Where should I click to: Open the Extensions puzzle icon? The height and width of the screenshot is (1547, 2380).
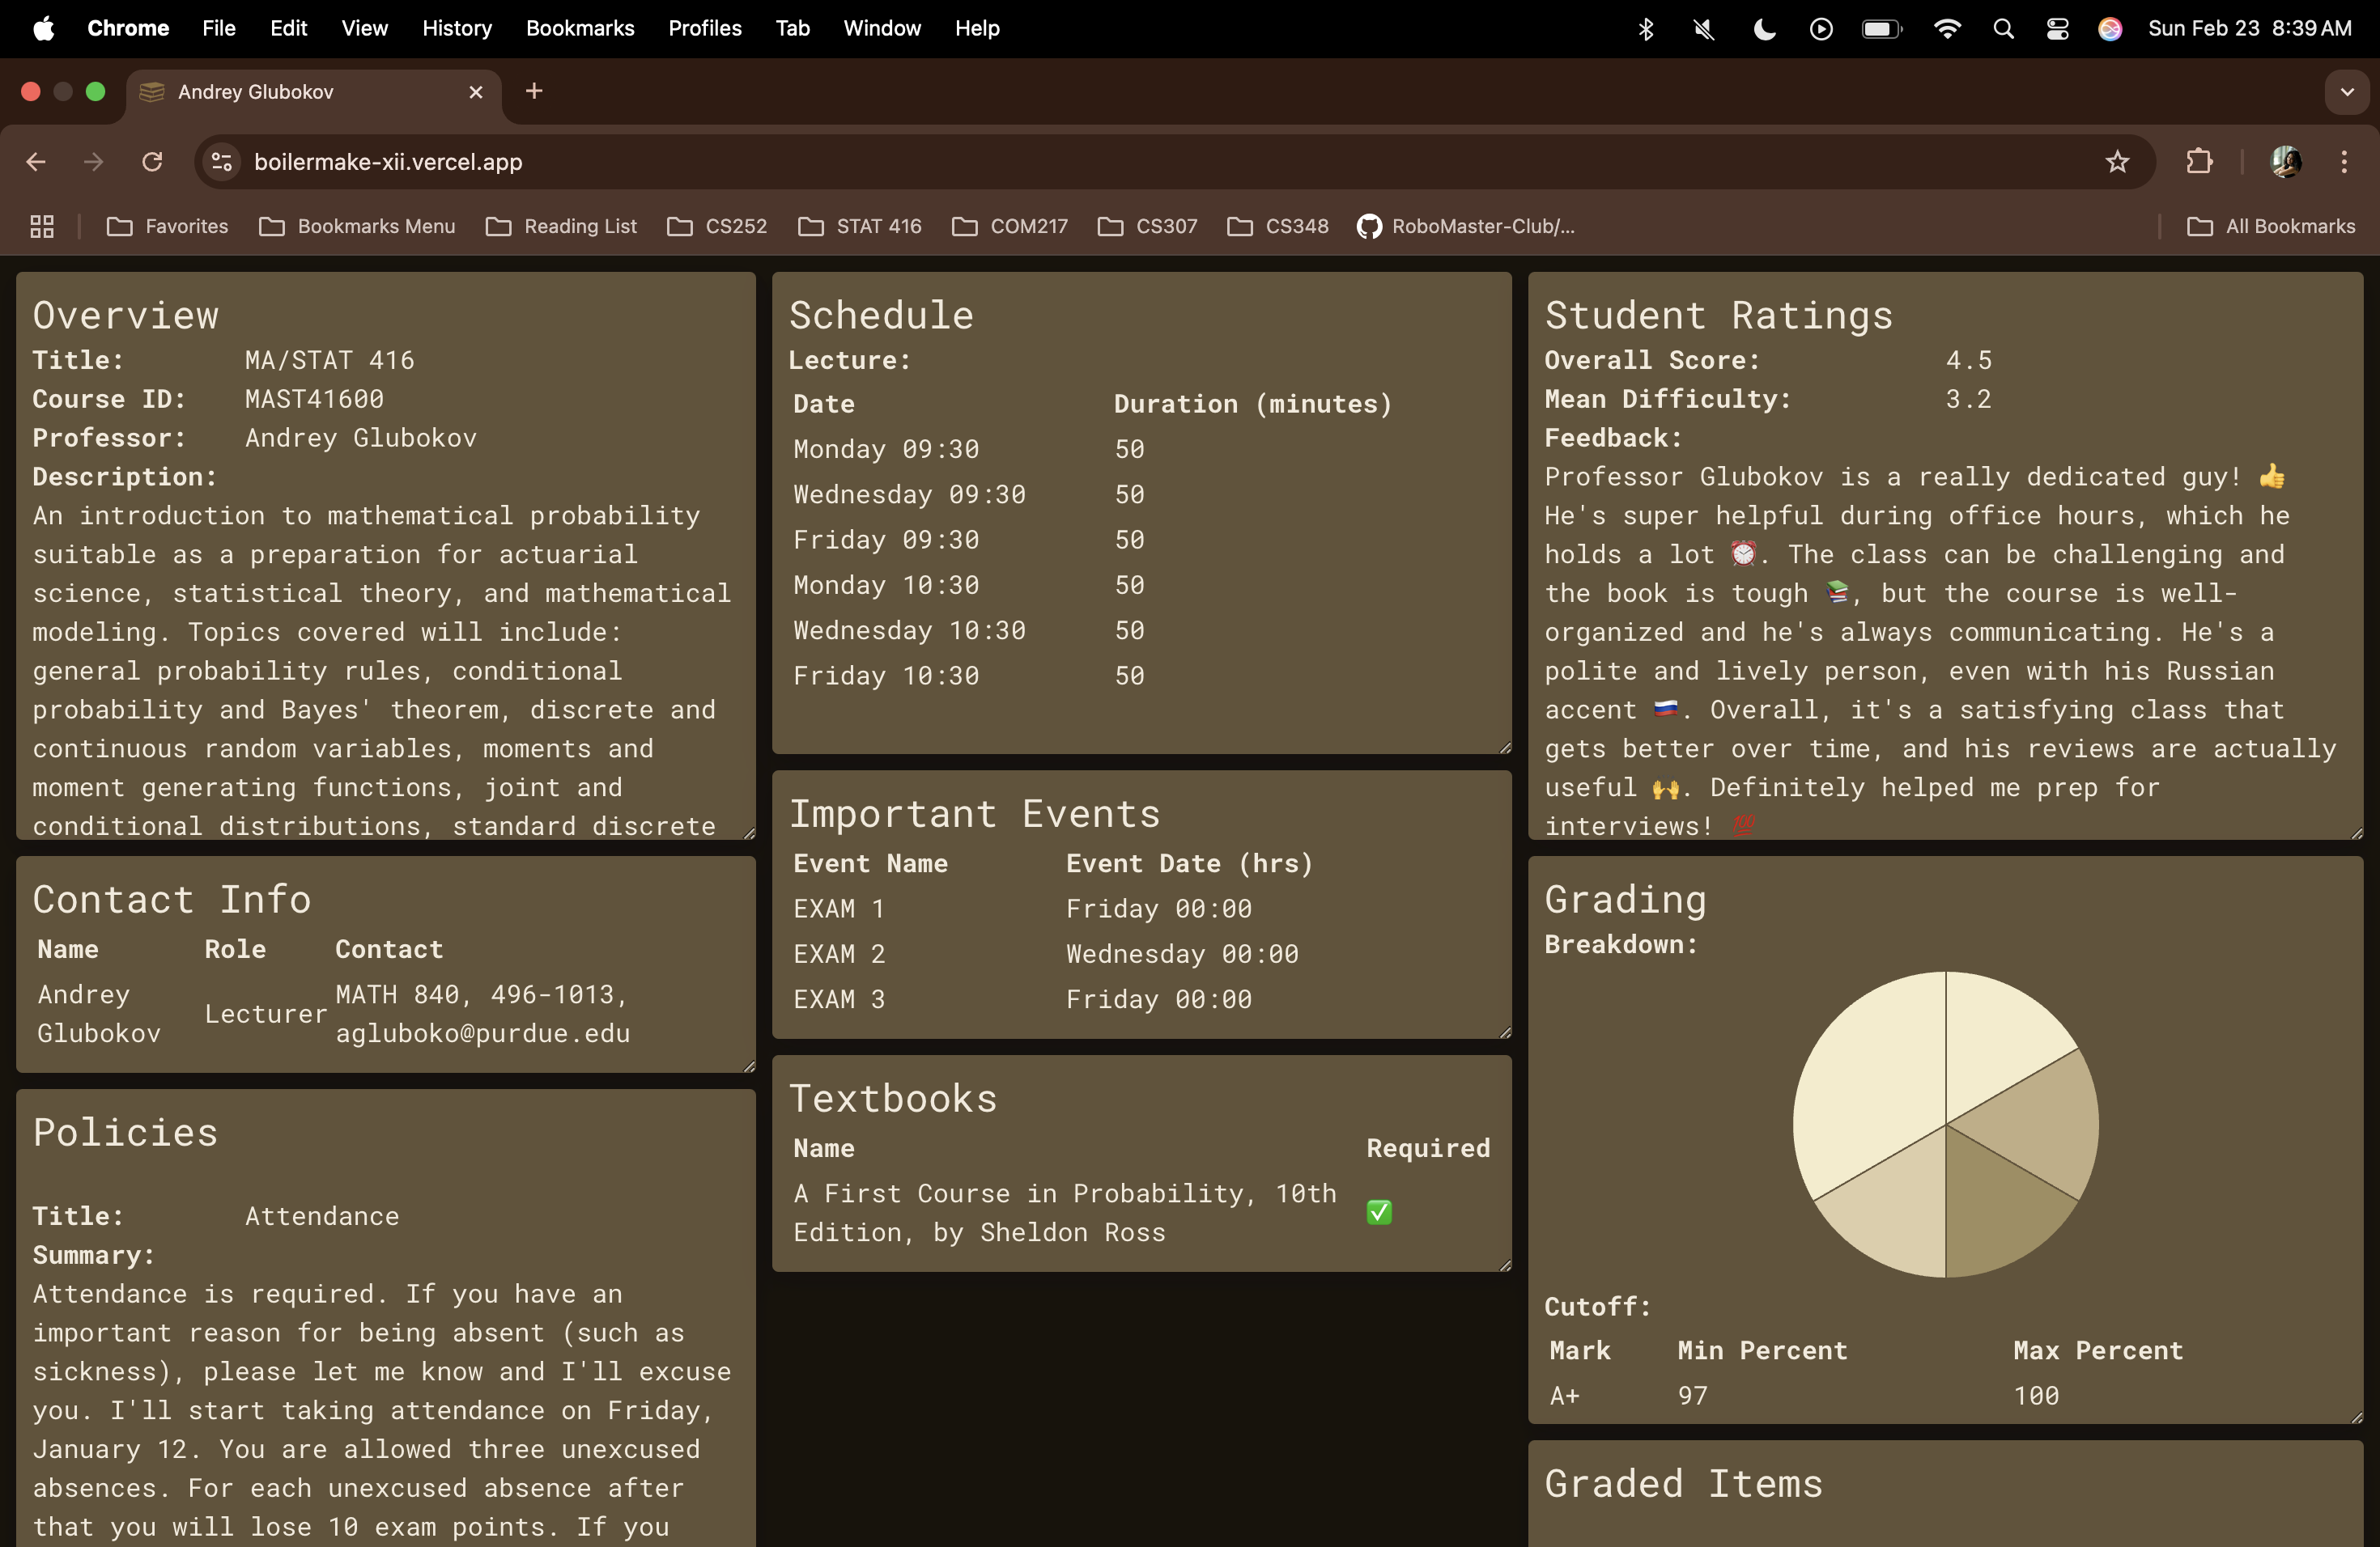click(2199, 162)
